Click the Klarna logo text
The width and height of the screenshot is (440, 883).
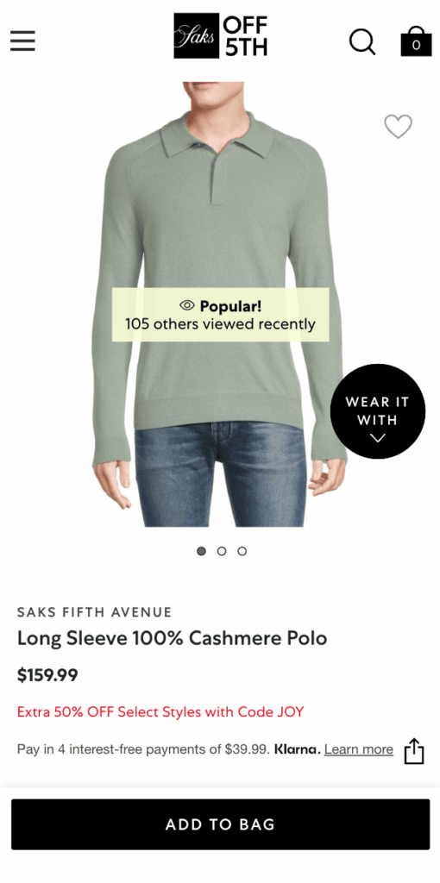(x=297, y=749)
